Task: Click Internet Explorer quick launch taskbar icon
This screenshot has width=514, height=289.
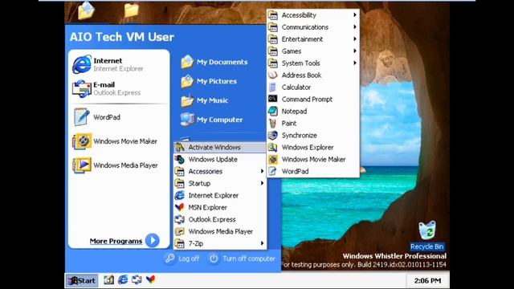Action: pyautogui.click(x=123, y=279)
